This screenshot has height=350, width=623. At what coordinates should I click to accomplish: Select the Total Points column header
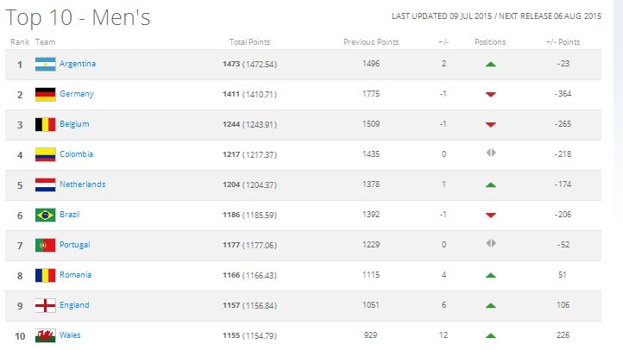click(249, 42)
